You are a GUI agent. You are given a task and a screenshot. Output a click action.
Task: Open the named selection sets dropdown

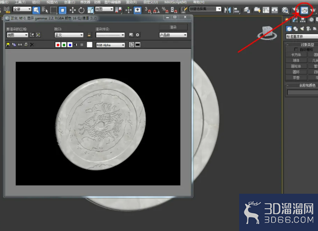pos(205,9)
